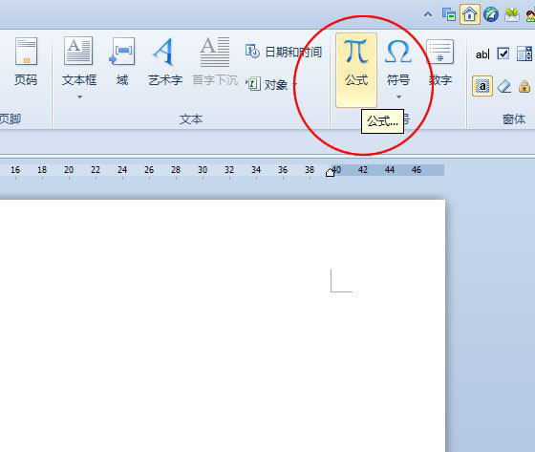Insert checkbox form field control
Viewport: 535px width, 452px height.
click(x=503, y=54)
